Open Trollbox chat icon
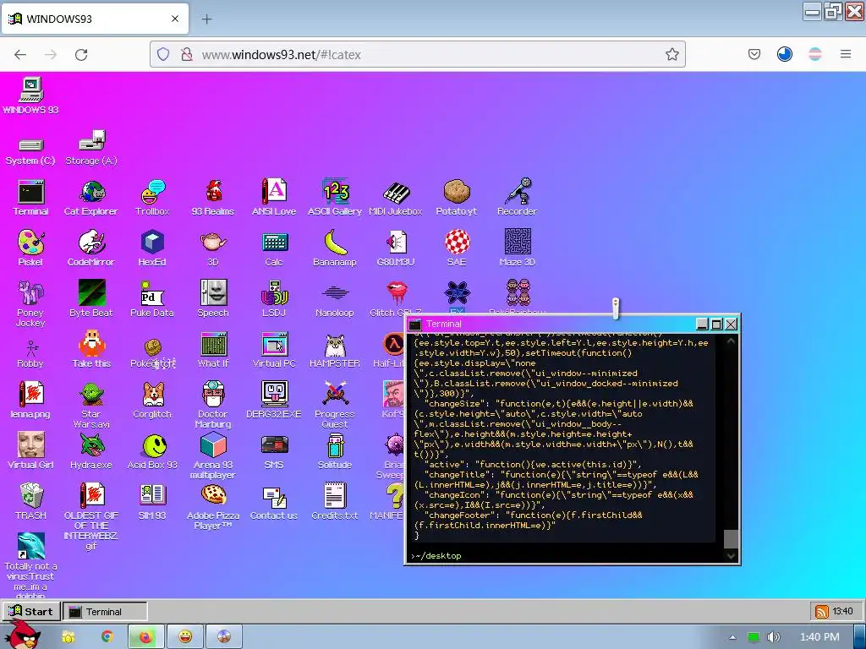866x649 pixels. tap(152, 198)
